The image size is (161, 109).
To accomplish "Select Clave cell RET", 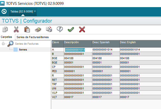I will 58,80.
